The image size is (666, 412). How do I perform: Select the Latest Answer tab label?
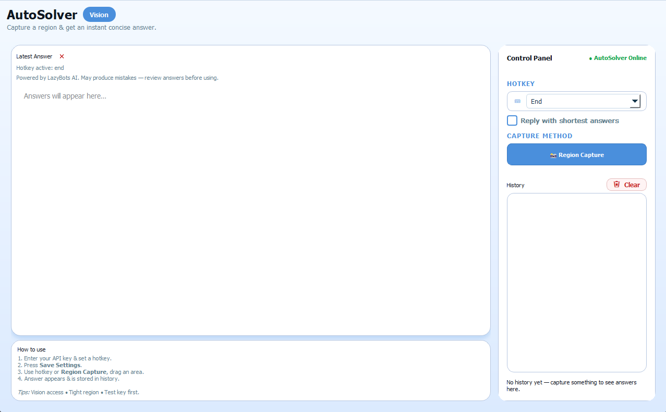[x=34, y=56]
